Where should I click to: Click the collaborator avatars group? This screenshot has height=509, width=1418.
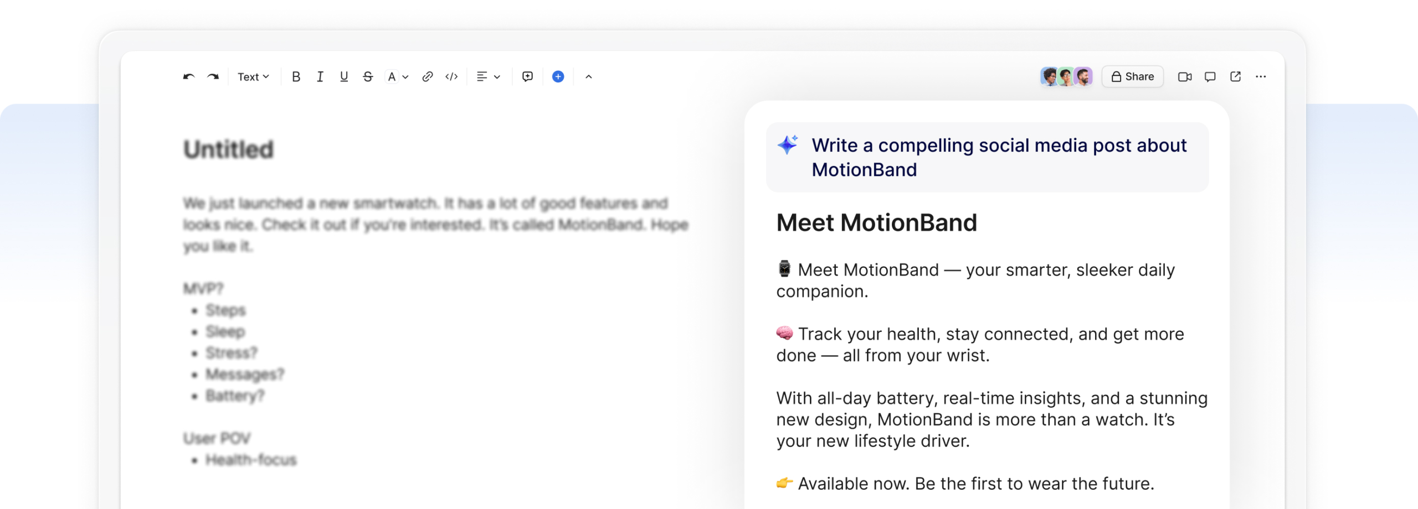point(1066,77)
